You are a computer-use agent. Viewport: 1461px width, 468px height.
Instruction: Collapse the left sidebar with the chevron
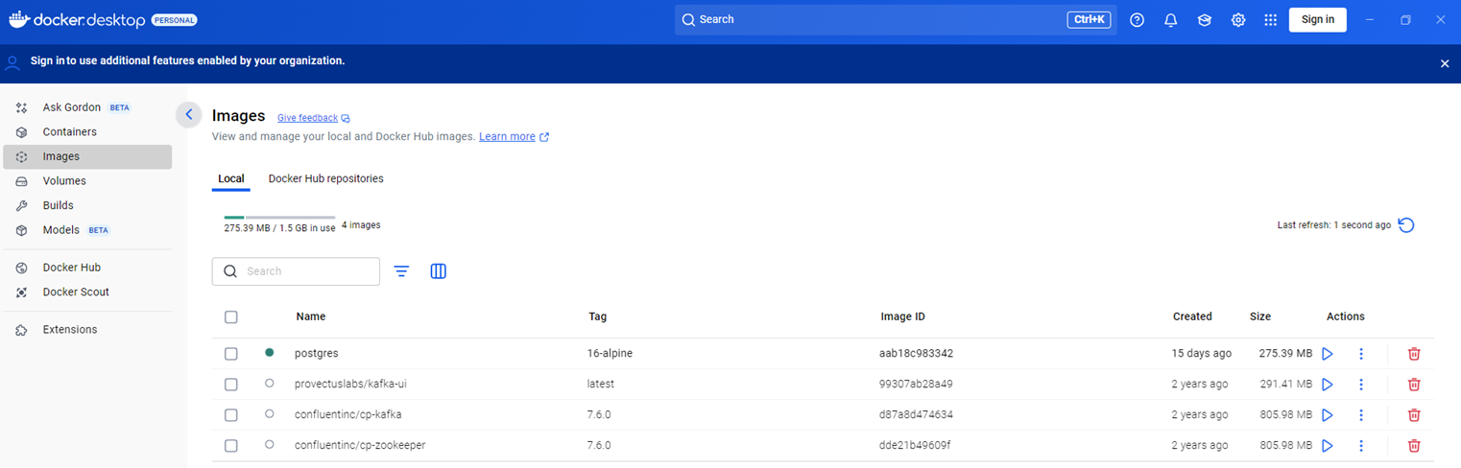(x=189, y=115)
